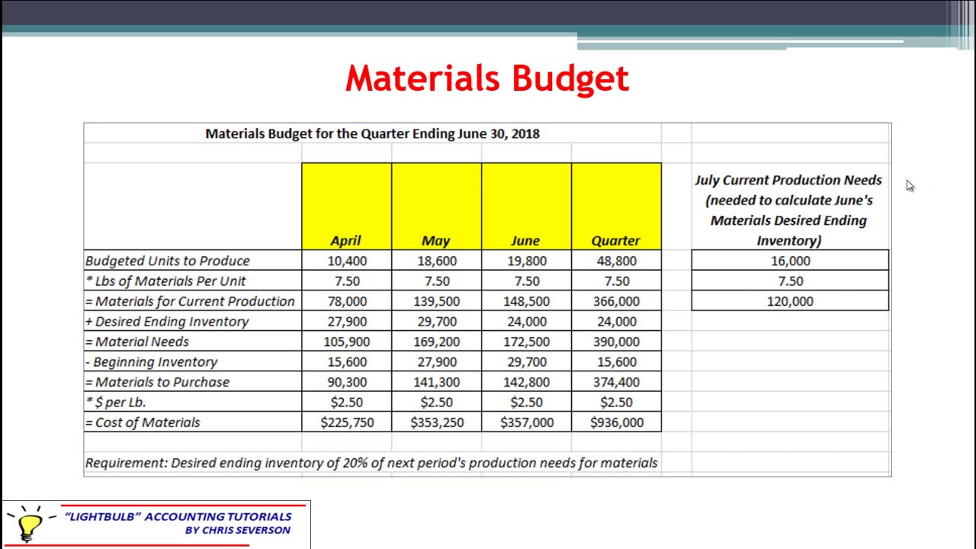Click "+ Desired Ending Inventory" row label

click(x=167, y=321)
